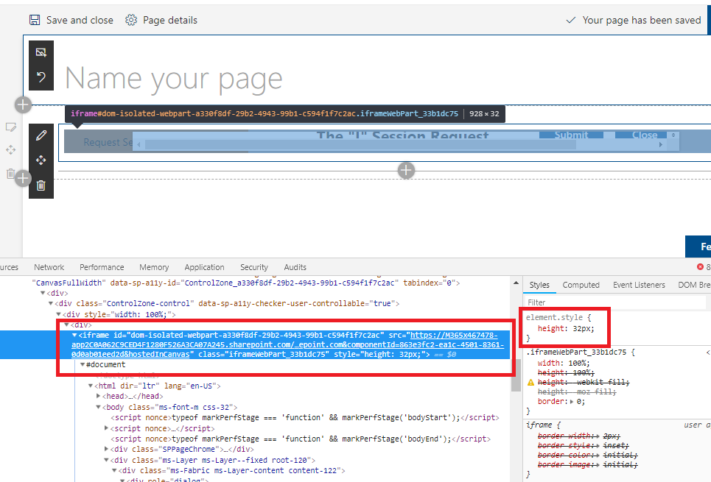Collapse the #document node
Viewport: 711px width, 482px height.
pos(82,365)
